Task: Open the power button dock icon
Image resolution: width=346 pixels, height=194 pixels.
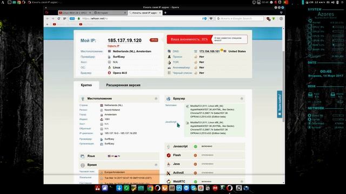Action: pyautogui.click(x=239, y=188)
